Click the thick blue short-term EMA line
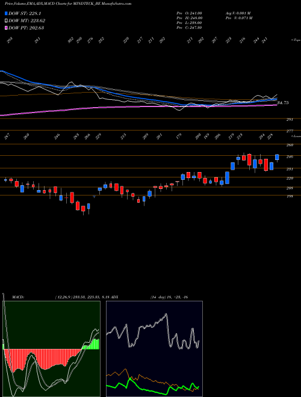This screenshot has height=397, width=301. pos(139,99)
